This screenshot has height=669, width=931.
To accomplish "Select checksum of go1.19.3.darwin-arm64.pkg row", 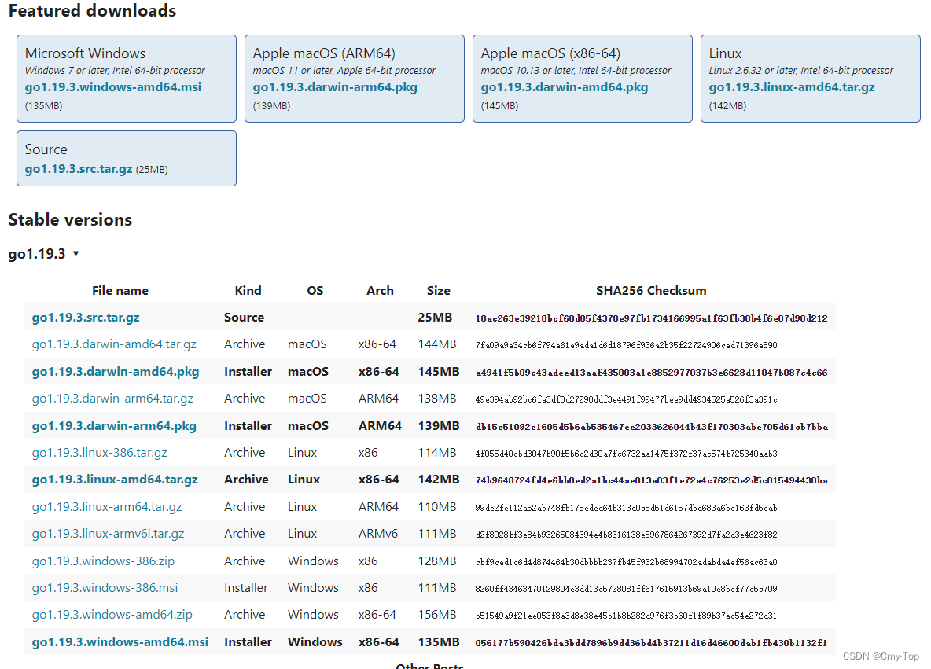I will click(x=651, y=427).
